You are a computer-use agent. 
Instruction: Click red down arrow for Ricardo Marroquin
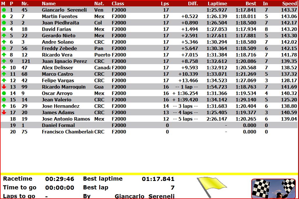[x=4, y=87]
